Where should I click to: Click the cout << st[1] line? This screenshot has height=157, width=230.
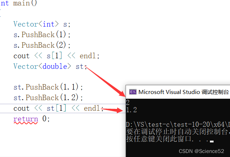tap(58, 108)
